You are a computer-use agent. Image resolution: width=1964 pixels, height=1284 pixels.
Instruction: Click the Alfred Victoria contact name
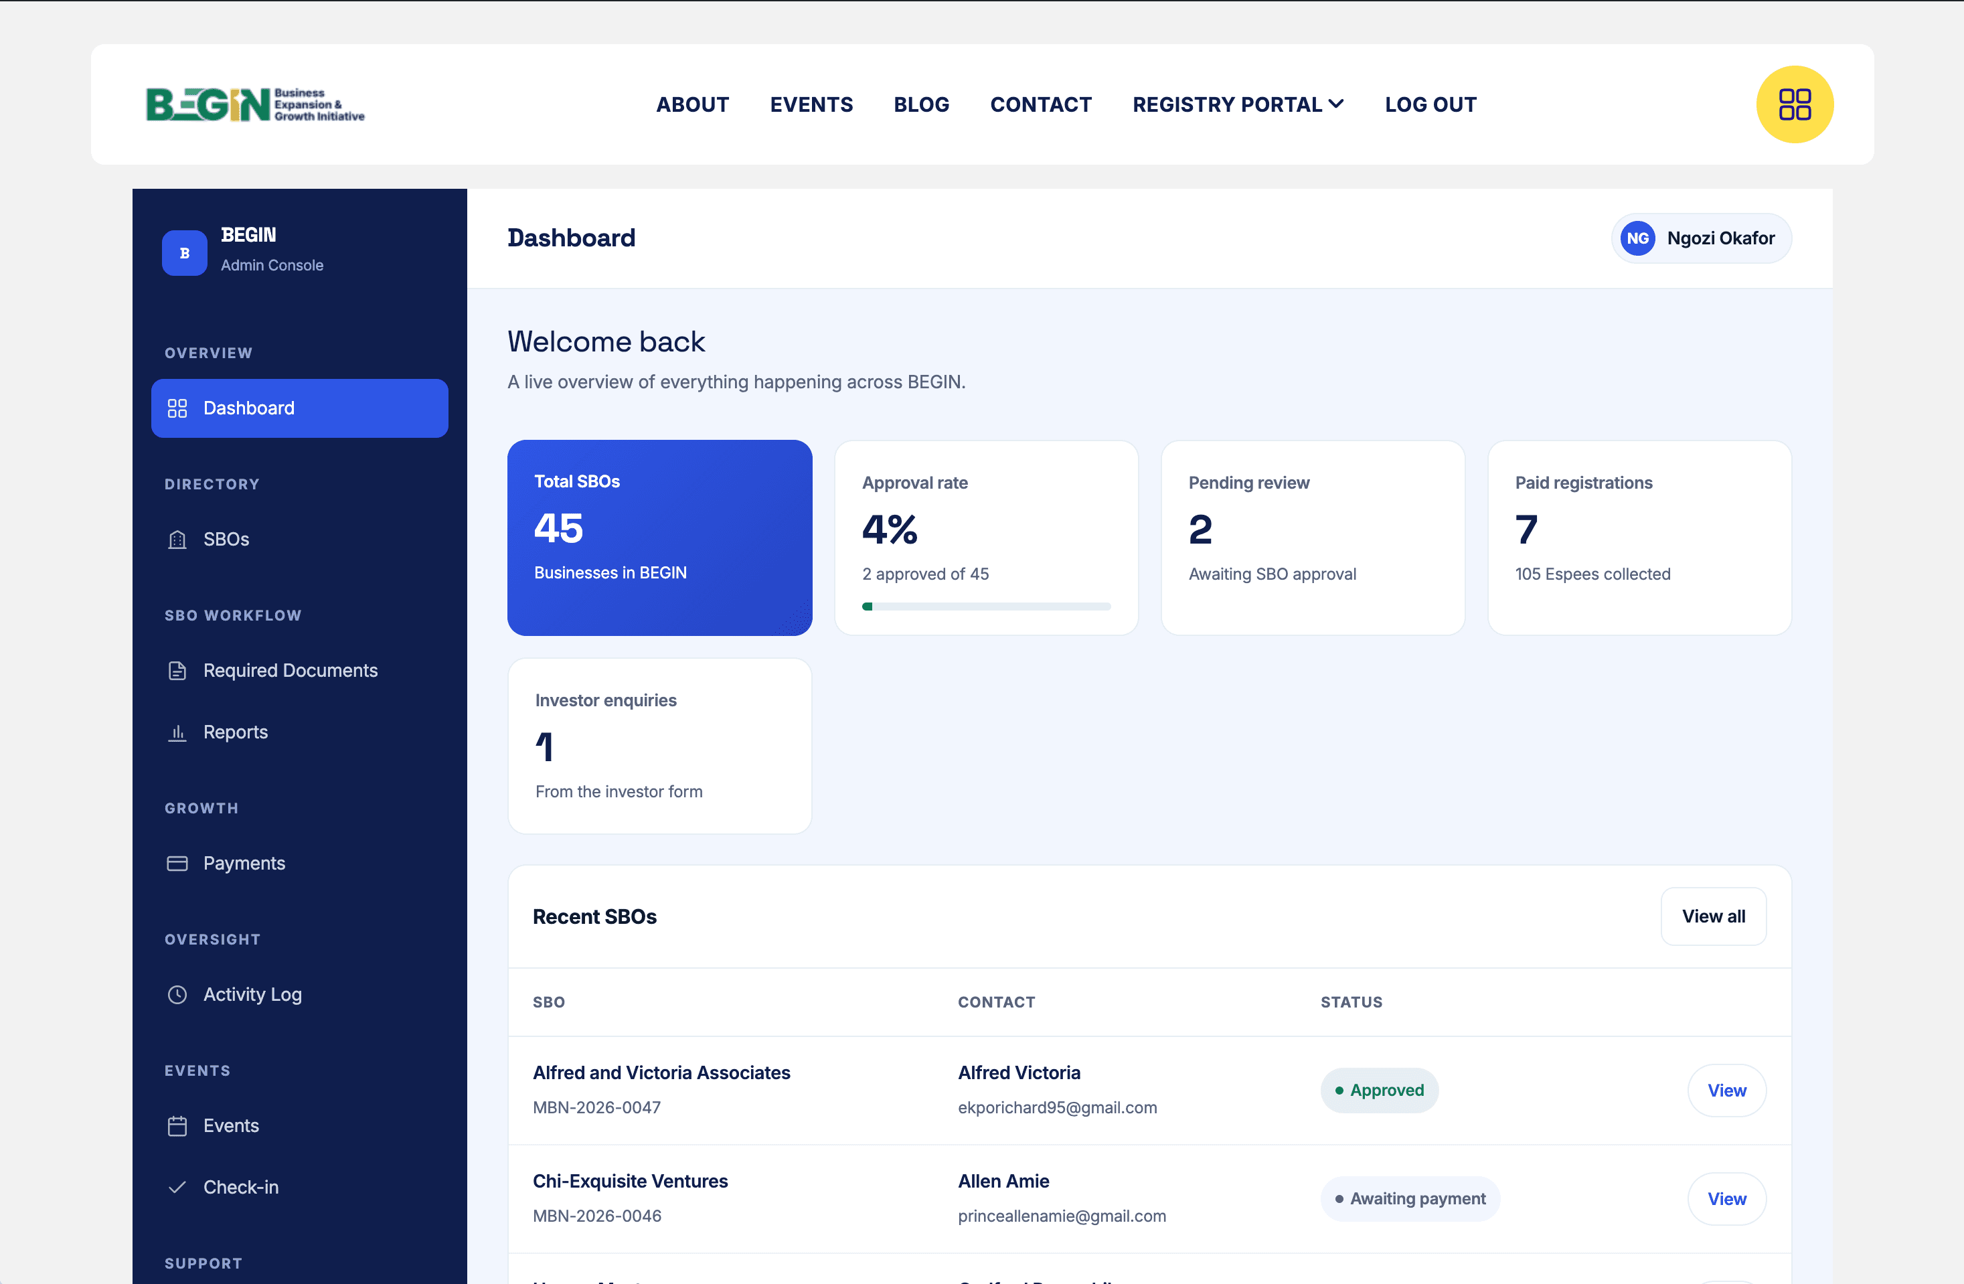point(1019,1072)
